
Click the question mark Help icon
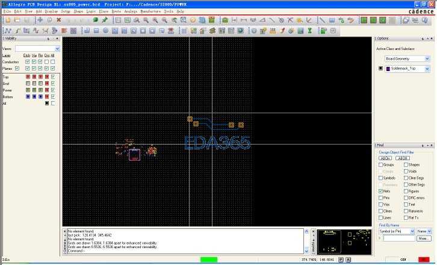[x=425, y=20]
